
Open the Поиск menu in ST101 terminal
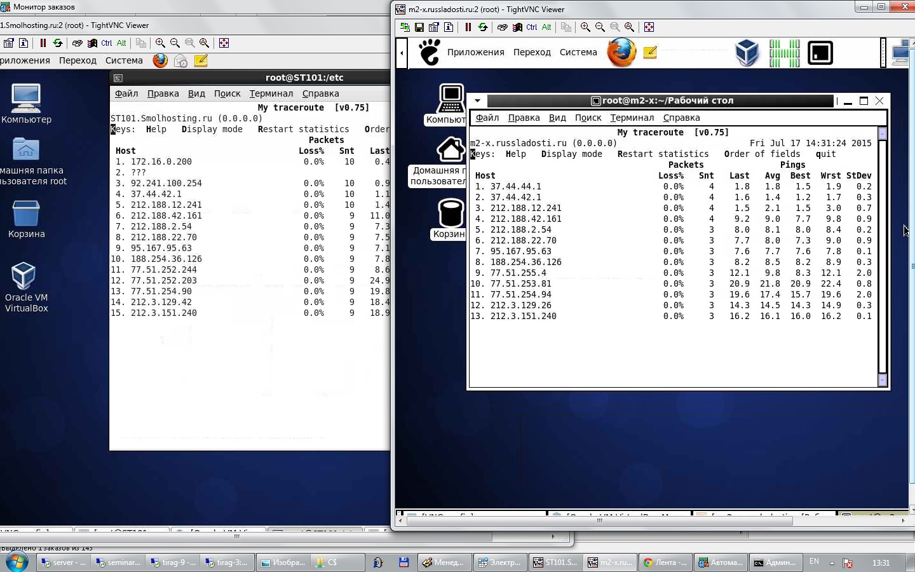[x=227, y=93]
